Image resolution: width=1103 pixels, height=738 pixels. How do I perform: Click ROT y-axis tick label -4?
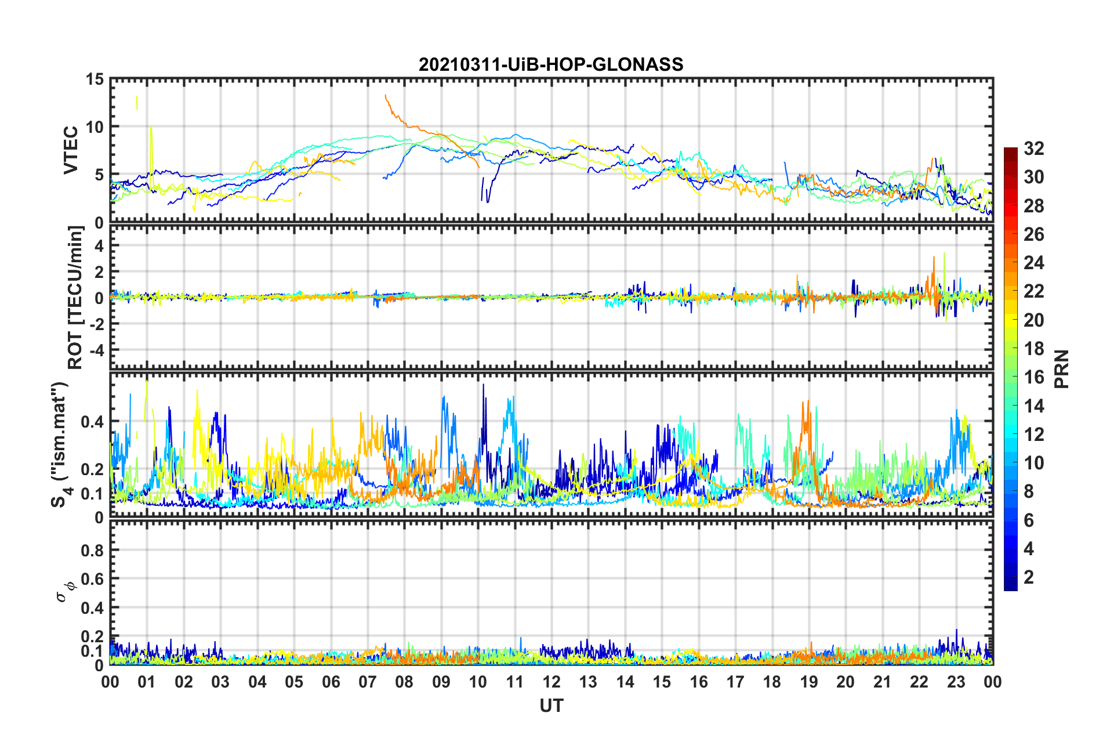(x=96, y=350)
